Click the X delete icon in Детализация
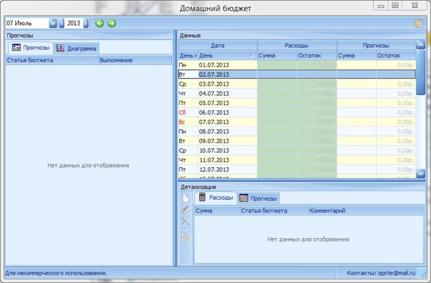 click(186, 222)
